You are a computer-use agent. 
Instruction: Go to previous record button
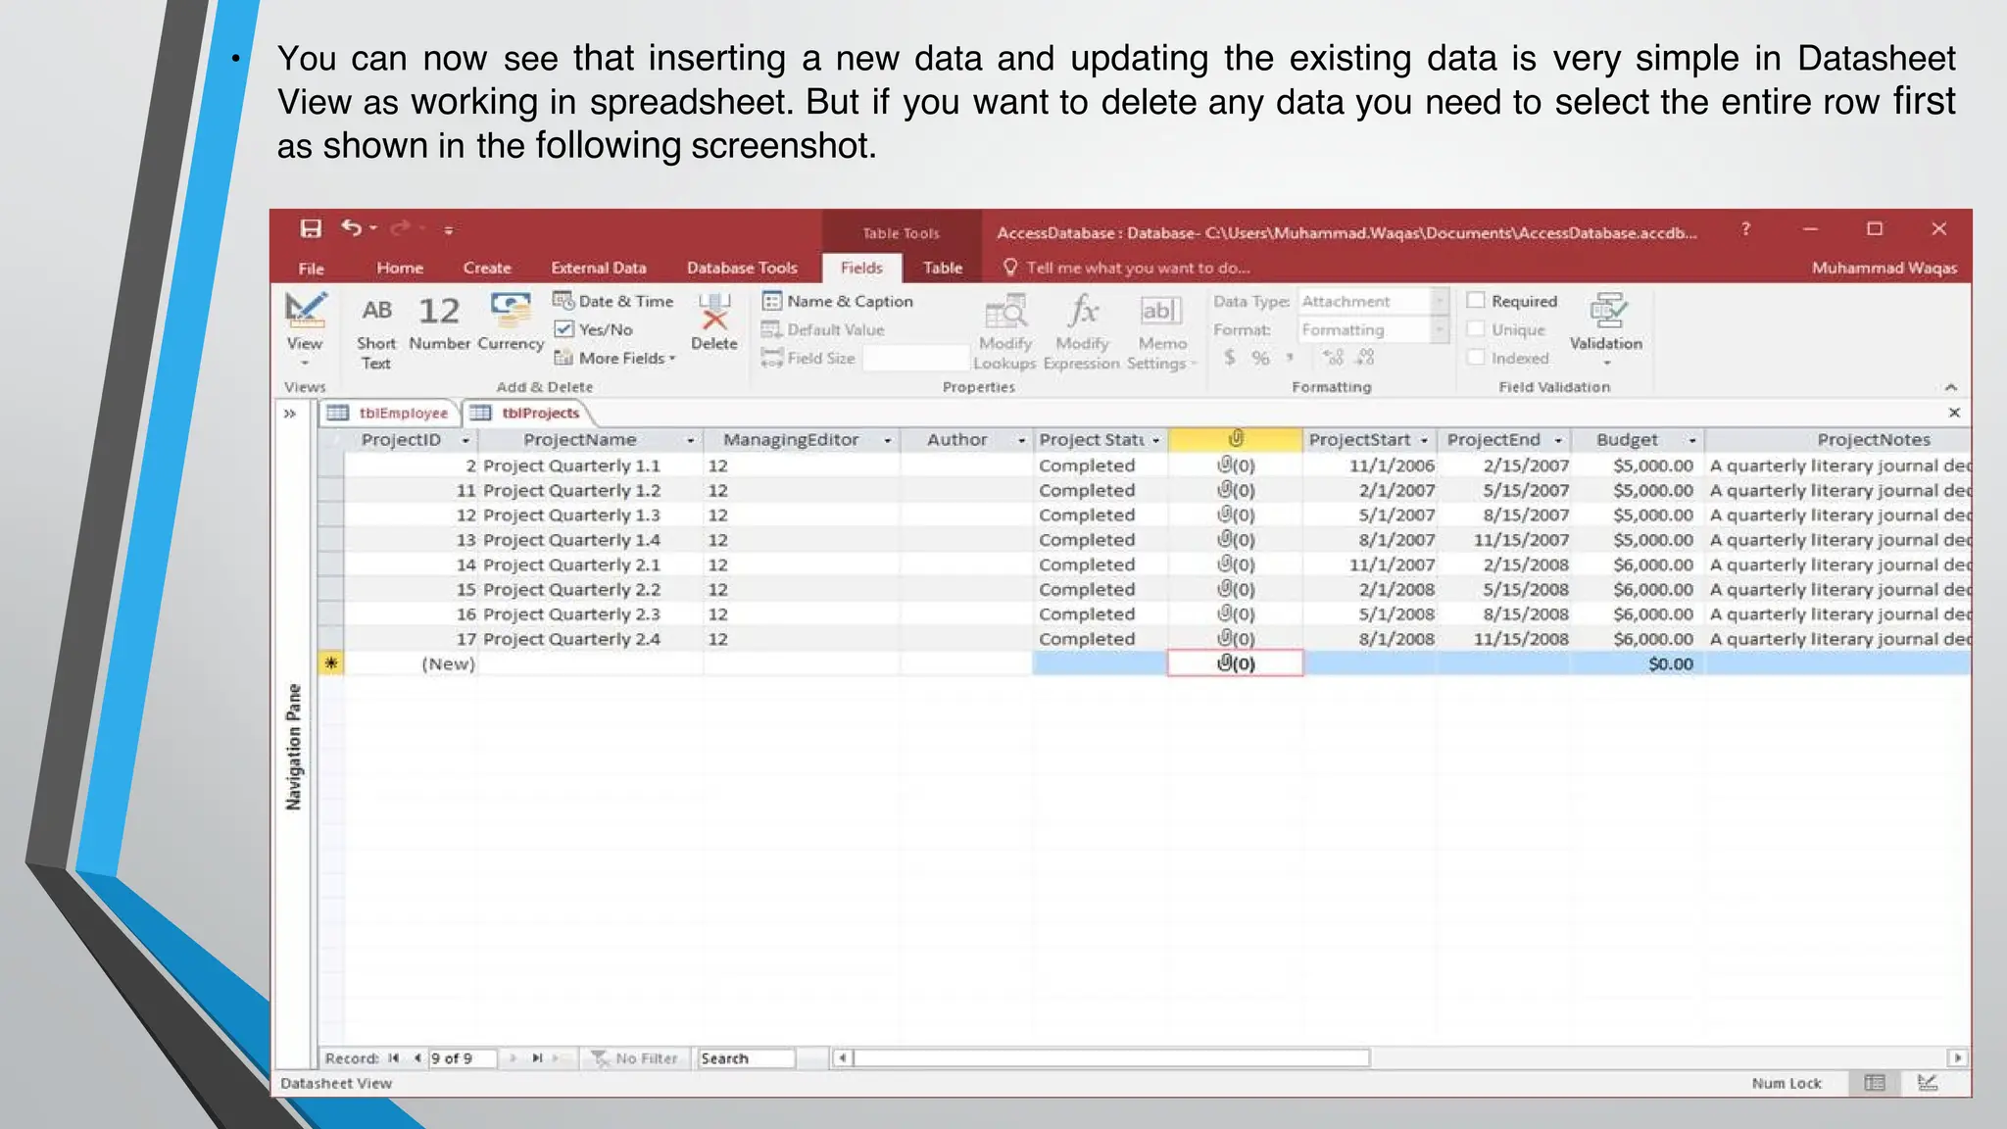pyautogui.click(x=417, y=1057)
